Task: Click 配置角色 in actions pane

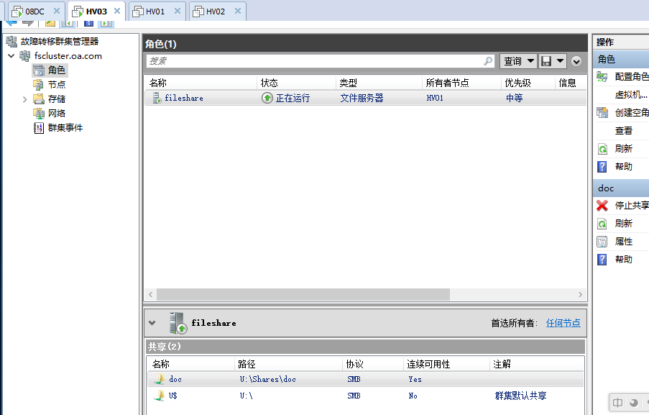Action: click(622, 77)
